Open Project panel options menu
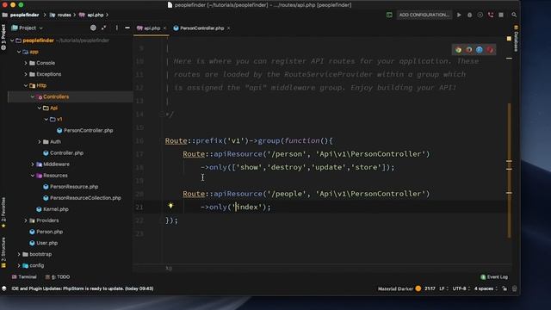 point(117,28)
